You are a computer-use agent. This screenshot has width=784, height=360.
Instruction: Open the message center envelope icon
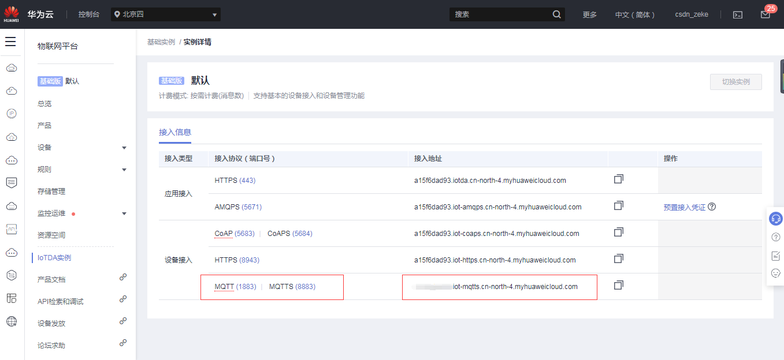[766, 14]
